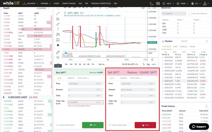Select the STABLES market tab
The width and height of the screenshot is (212, 132).
184,47
